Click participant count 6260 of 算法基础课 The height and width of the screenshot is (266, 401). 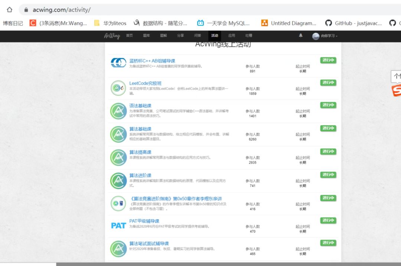[253, 139]
